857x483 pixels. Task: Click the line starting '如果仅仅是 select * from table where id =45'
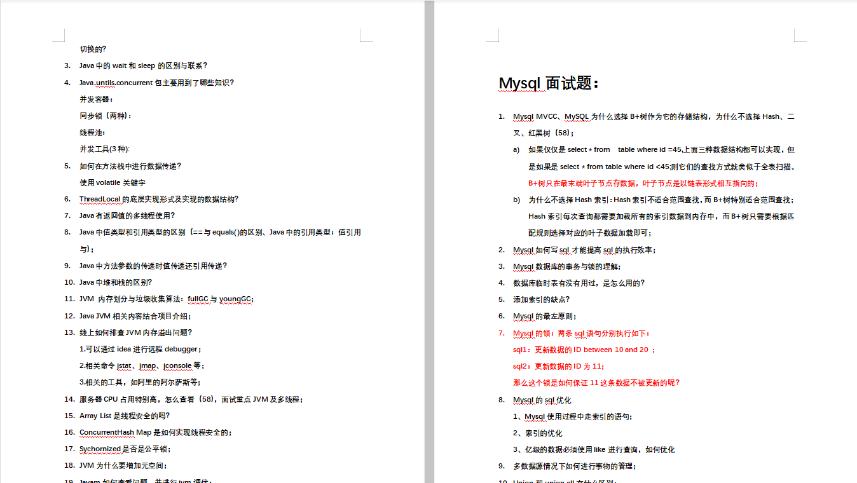tap(661, 150)
